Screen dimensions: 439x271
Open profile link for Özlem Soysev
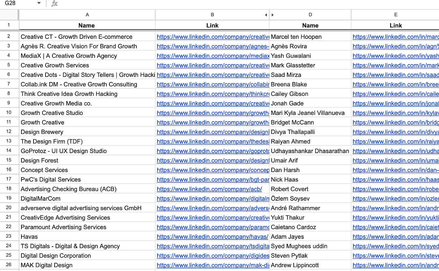pyautogui.click(x=396, y=199)
